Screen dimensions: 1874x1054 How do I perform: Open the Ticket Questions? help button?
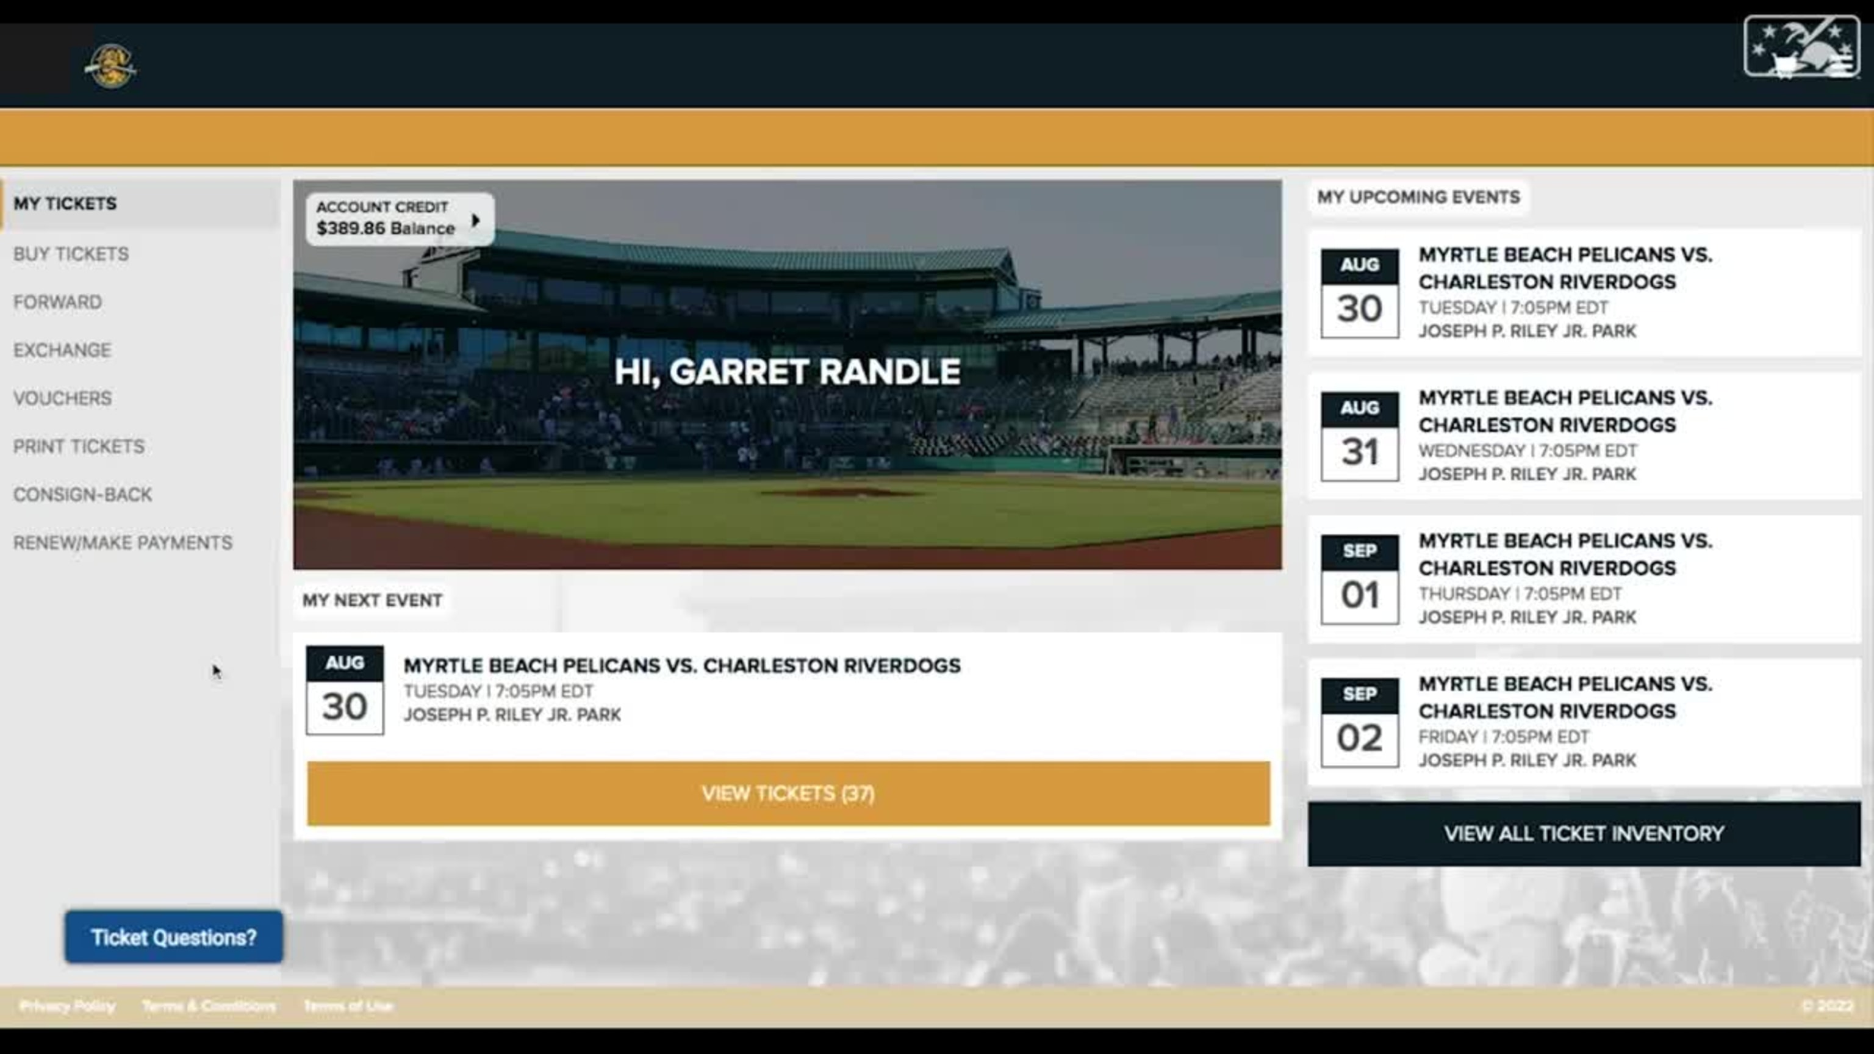tap(173, 937)
